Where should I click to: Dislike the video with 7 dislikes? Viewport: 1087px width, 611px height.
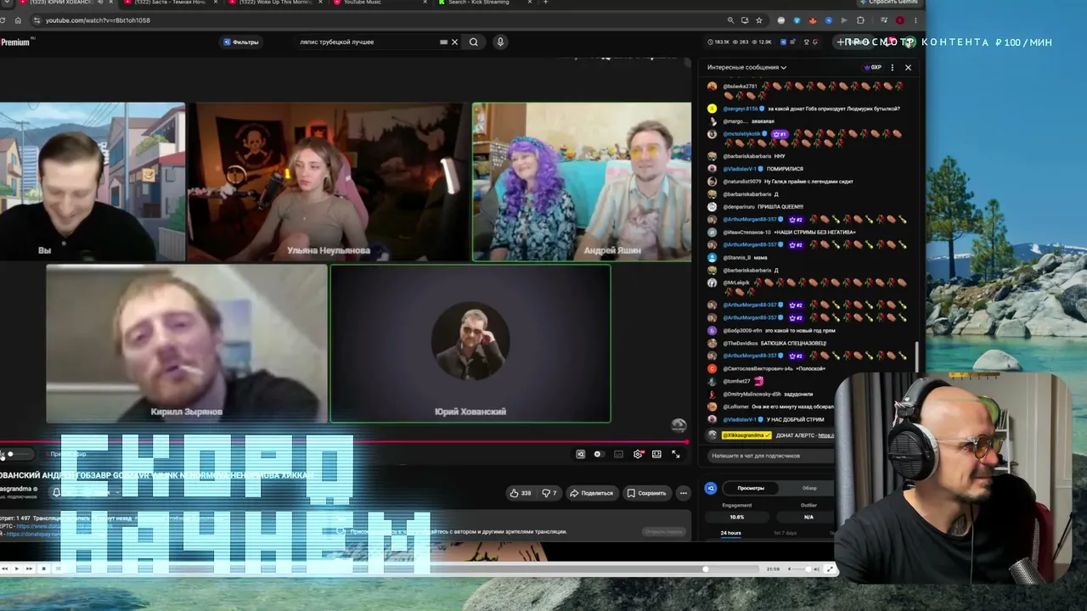(x=549, y=493)
